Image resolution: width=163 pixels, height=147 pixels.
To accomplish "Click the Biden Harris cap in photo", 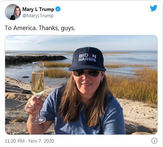I will click(87, 59).
